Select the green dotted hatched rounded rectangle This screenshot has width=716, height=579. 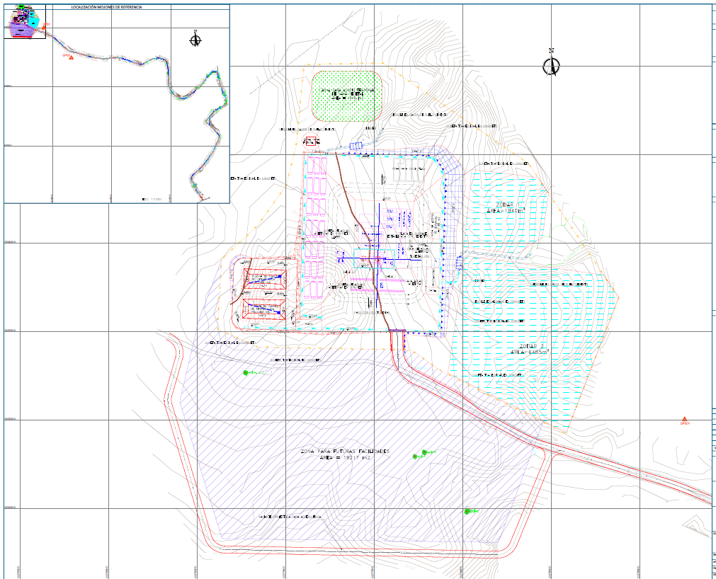click(x=347, y=95)
